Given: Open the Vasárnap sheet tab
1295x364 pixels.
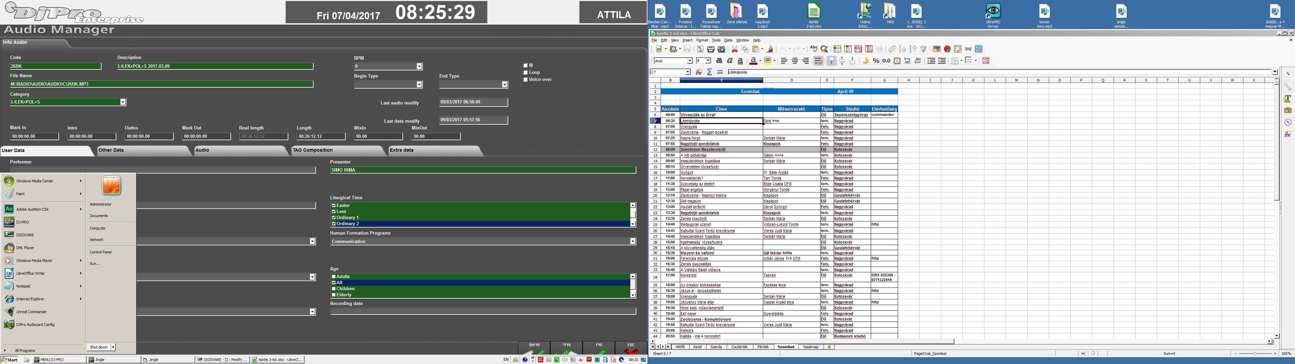Looking at the screenshot, I should tap(810, 347).
